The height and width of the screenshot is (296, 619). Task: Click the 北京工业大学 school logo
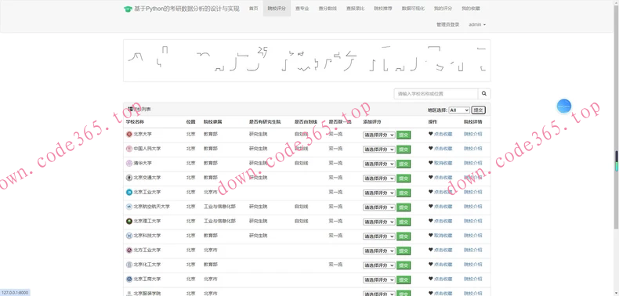tap(129, 192)
